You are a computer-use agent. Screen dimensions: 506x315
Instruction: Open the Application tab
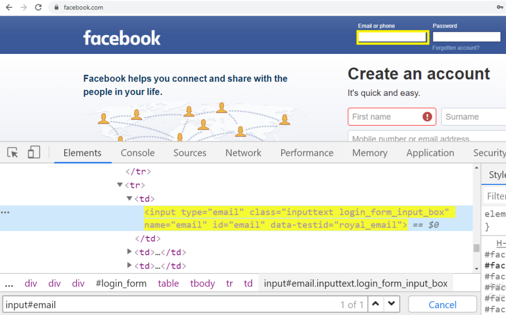point(430,153)
